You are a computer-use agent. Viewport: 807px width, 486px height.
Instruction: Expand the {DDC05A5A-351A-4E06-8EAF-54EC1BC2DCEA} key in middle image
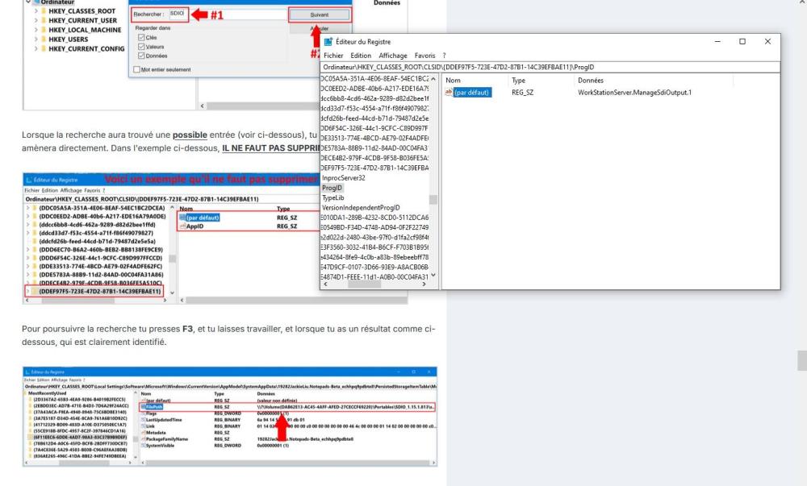(27, 208)
